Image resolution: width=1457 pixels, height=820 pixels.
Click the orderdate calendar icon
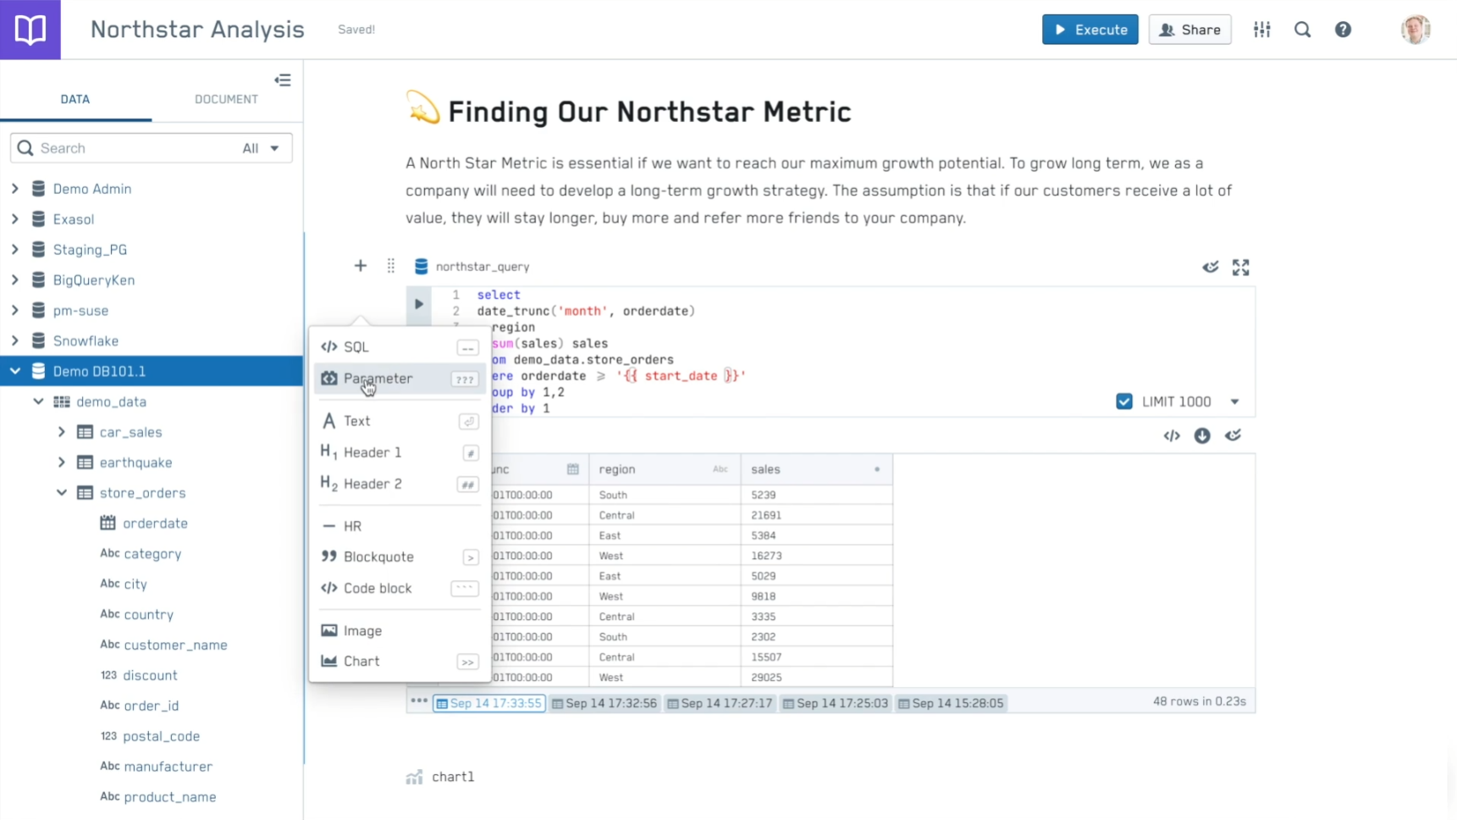[108, 524]
